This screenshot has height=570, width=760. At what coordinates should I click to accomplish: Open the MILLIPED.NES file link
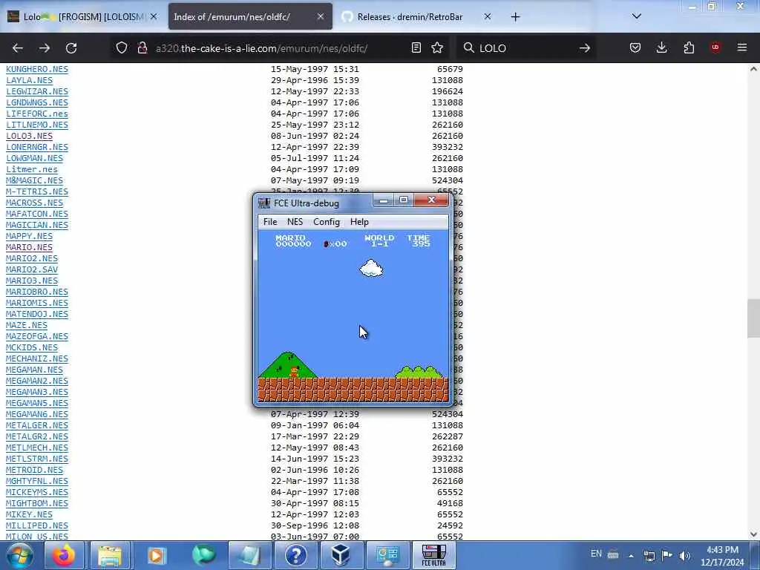pyautogui.click(x=37, y=526)
